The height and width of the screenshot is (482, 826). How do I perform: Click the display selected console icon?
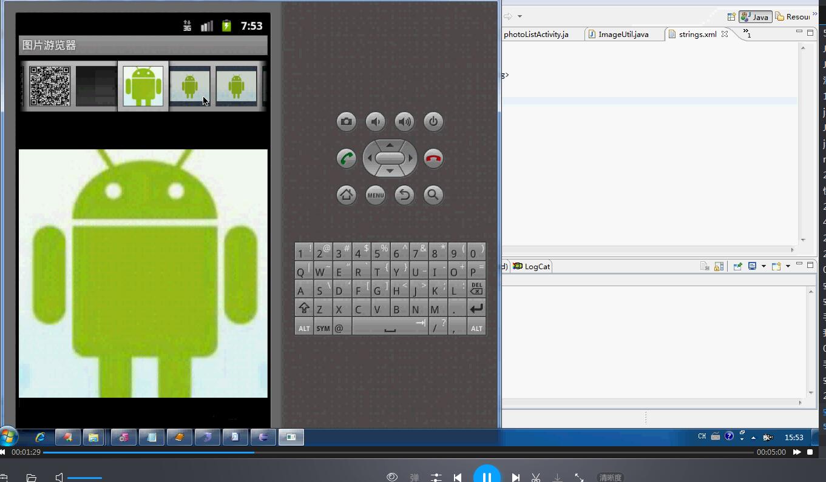tap(753, 266)
